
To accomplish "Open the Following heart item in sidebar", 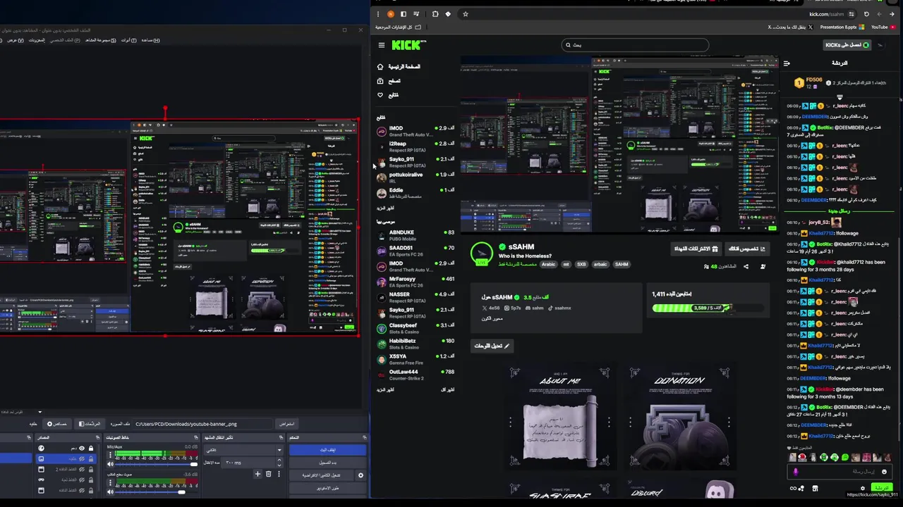I will click(389, 95).
